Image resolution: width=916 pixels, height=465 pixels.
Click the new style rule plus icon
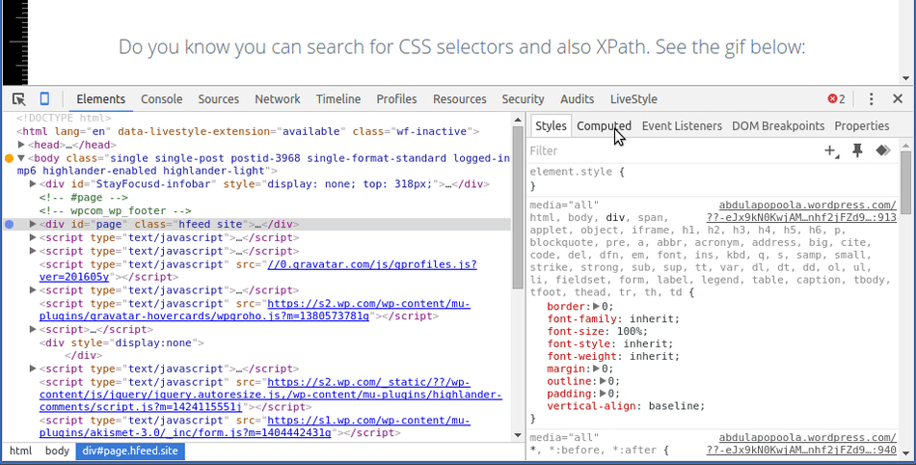(831, 151)
